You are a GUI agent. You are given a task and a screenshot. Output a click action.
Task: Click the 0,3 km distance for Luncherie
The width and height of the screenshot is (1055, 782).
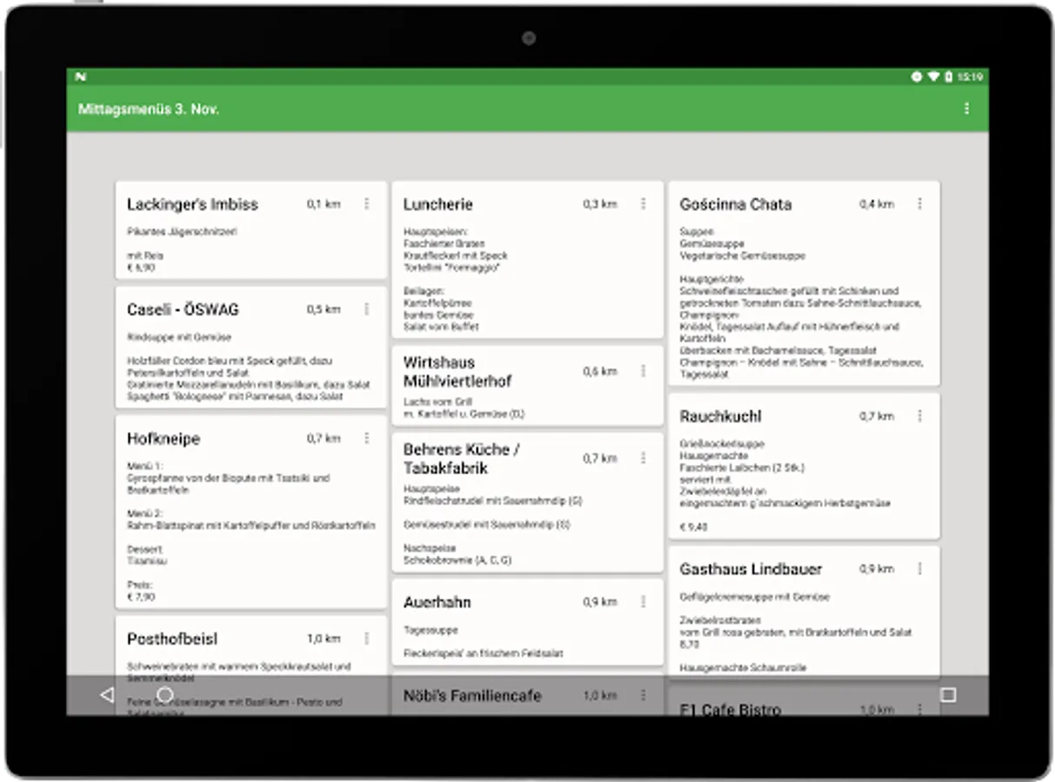point(600,204)
